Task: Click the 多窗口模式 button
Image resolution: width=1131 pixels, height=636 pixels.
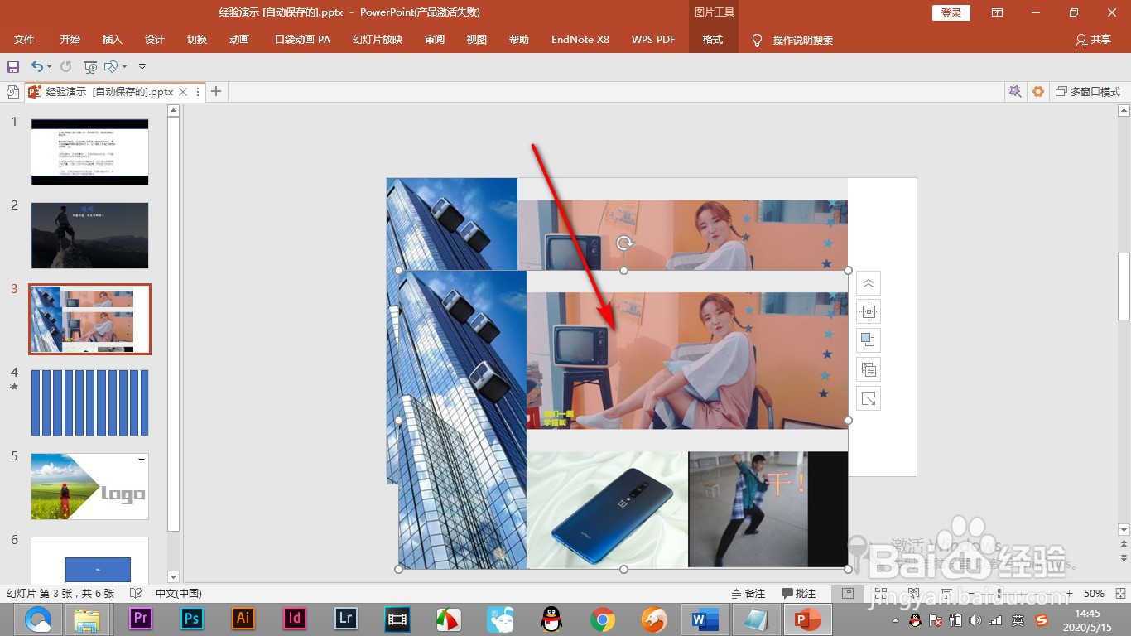Action: click(1088, 92)
